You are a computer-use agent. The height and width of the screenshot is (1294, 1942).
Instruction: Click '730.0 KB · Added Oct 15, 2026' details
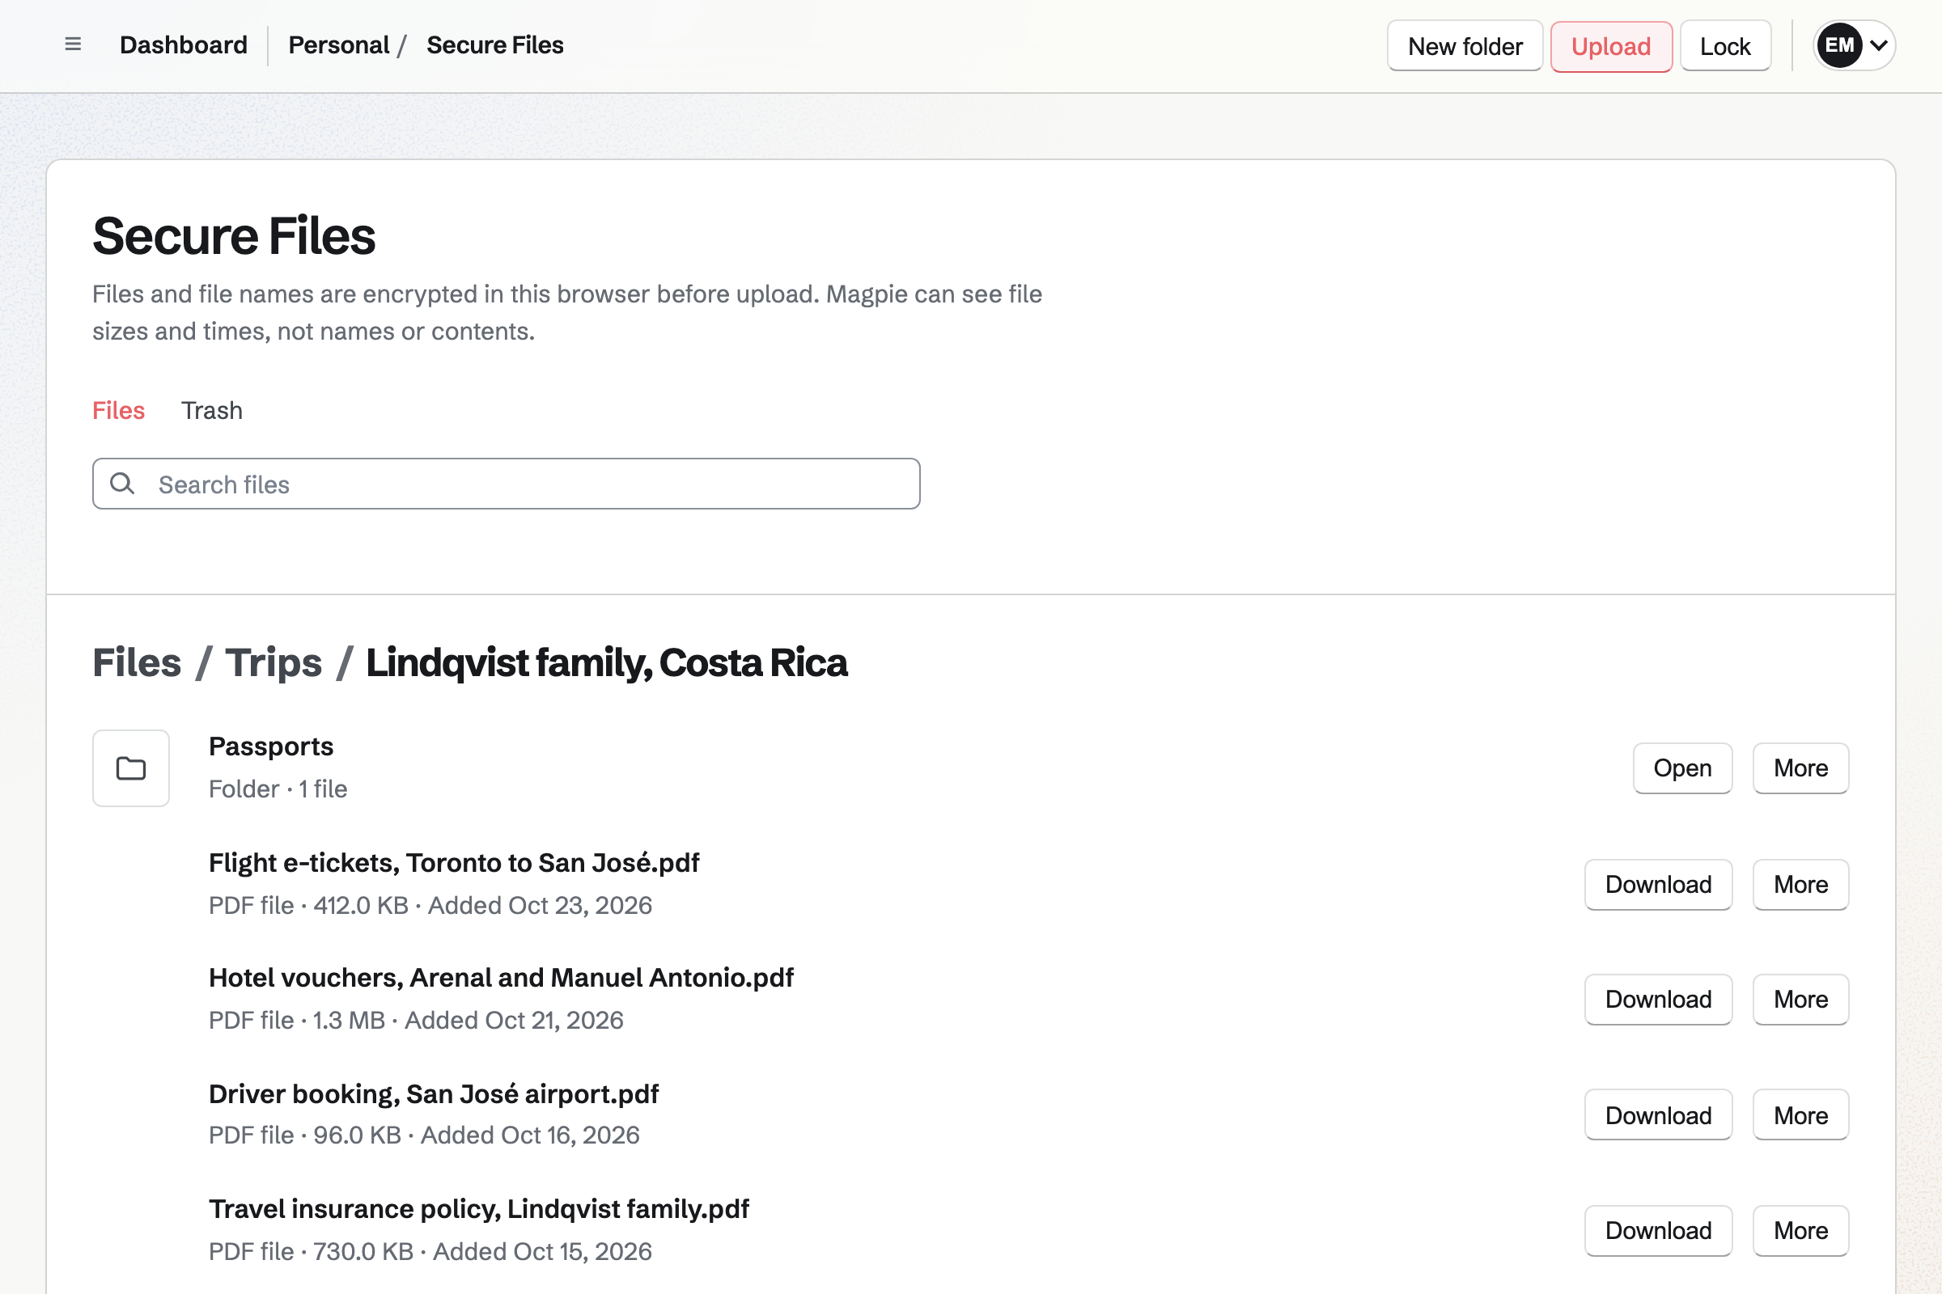[x=482, y=1251]
